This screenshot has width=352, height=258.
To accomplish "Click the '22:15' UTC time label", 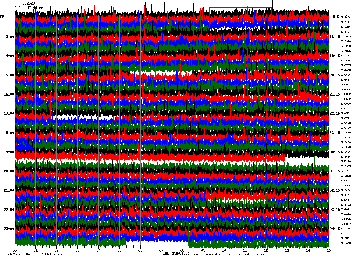I will [x=335, y=114].
